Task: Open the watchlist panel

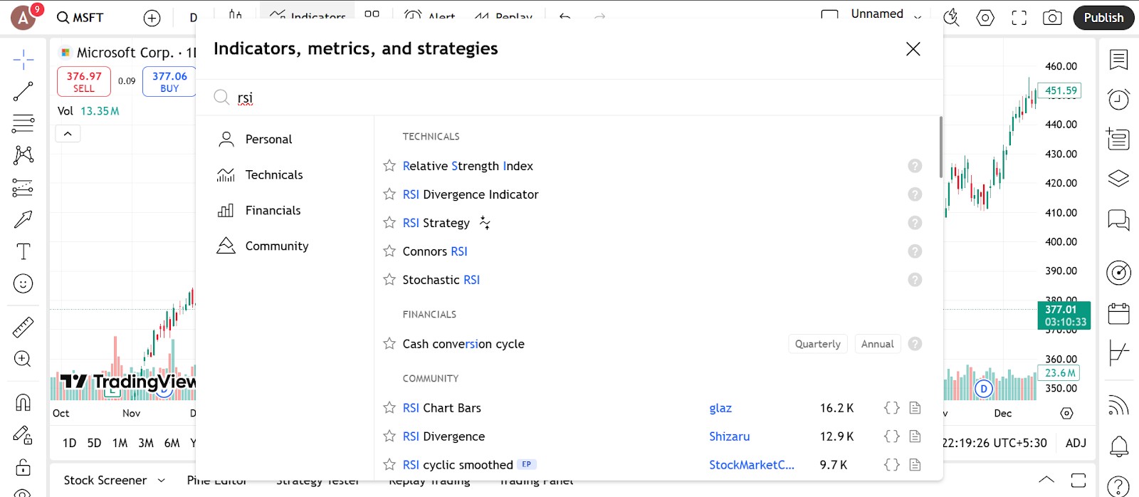Action: point(1119,60)
